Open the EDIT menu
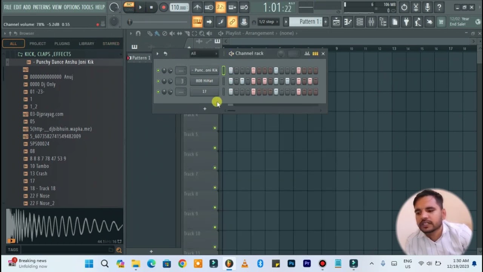 pos(17,7)
